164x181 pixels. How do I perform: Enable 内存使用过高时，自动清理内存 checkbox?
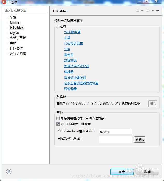tap(58, 118)
